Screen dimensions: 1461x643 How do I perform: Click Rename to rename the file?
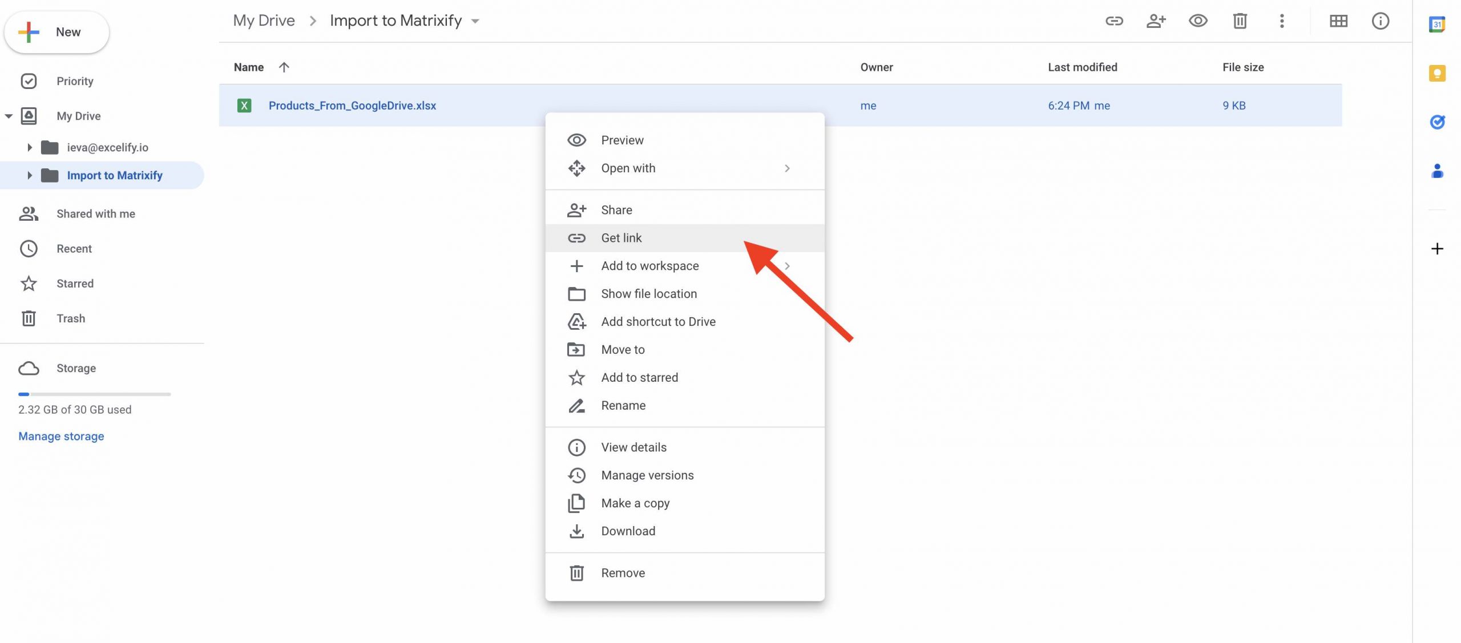[x=623, y=405]
